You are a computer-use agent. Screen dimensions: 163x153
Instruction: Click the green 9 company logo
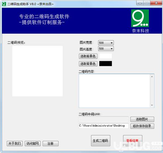[x=140, y=18]
